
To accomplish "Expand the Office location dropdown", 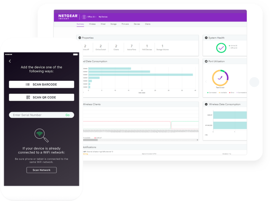I will [92, 17].
